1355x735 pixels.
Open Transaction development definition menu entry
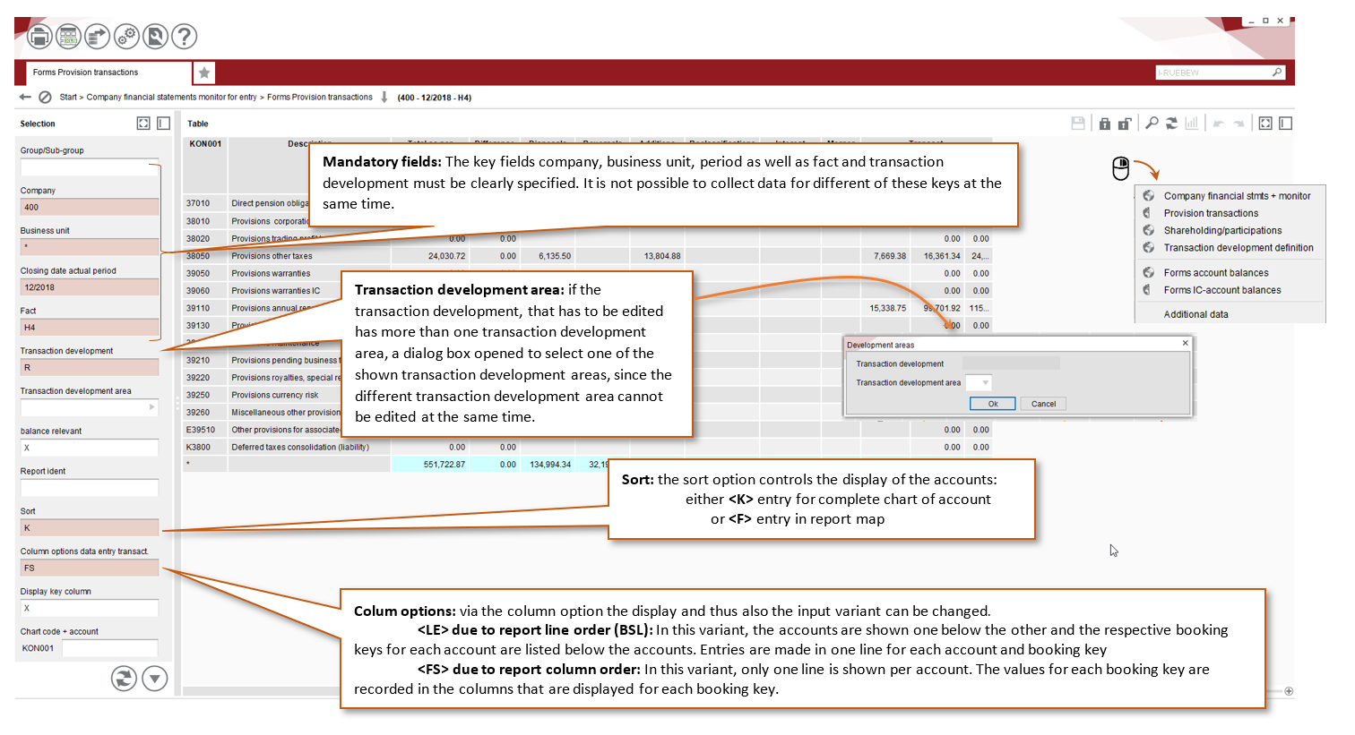click(x=1238, y=248)
